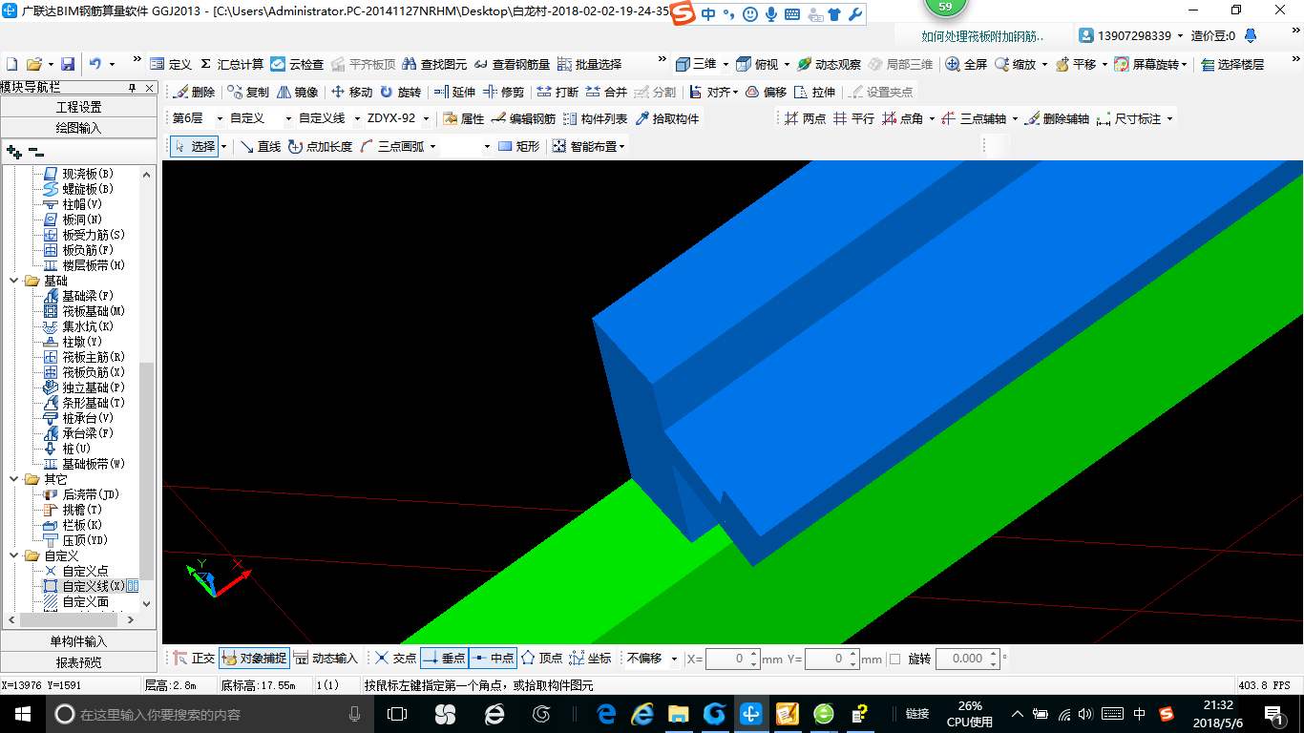The image size is (1304, 733).
Task: Activate 批量选择 batch select
Action: pyautogui.click(x=590, y=64)
